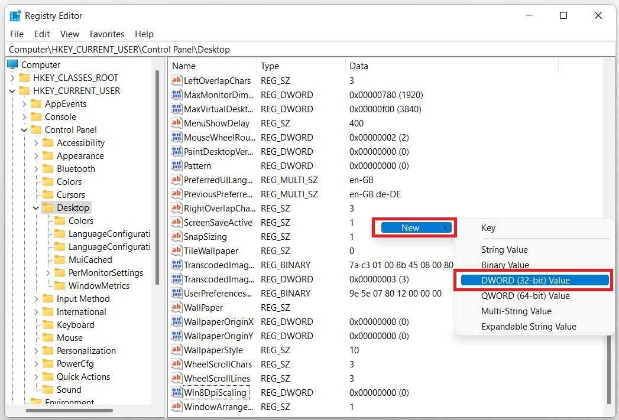Expand the Console key
The width and height of the screenshot is (619, 420).
coord(24,117)
